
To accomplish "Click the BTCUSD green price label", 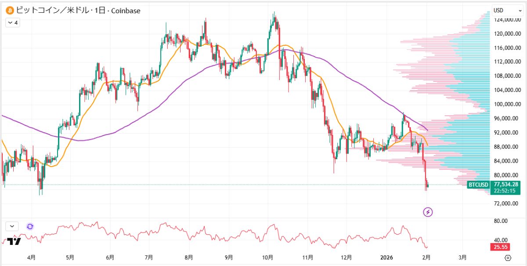I will (x=478, y=185).
